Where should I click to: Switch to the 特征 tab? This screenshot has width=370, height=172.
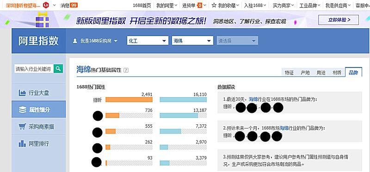[290, 73]
